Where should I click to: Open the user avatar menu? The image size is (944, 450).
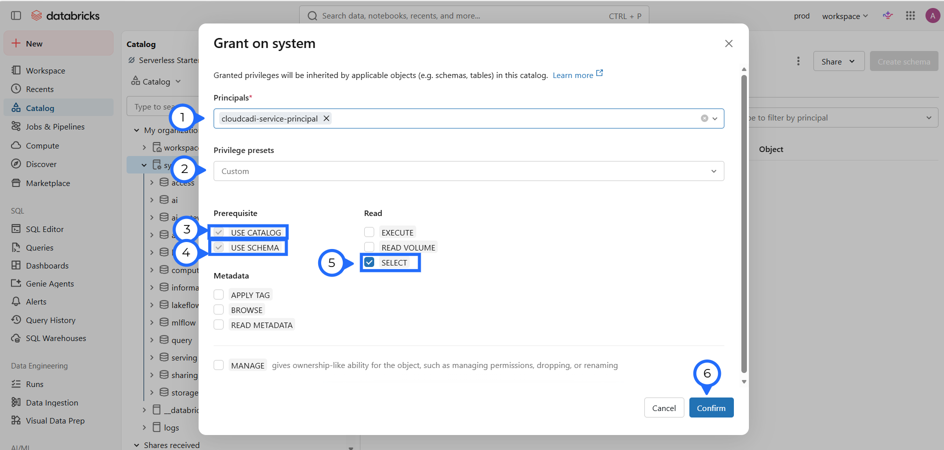pos(932,15)
